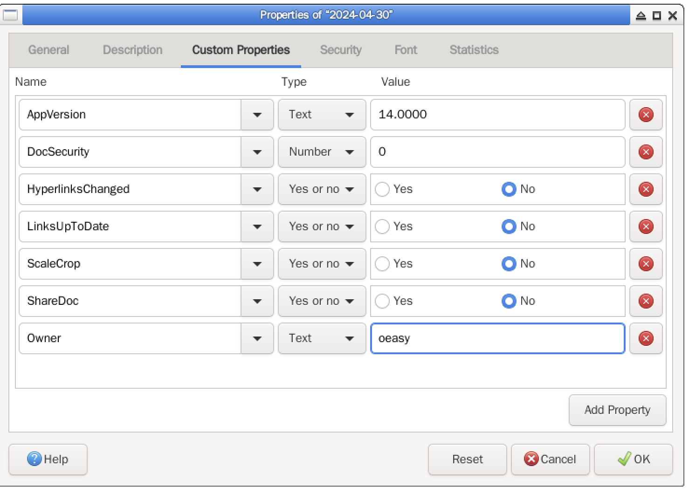Edit the ShareDoc name field
689x495 pixels.
point(130,301)
